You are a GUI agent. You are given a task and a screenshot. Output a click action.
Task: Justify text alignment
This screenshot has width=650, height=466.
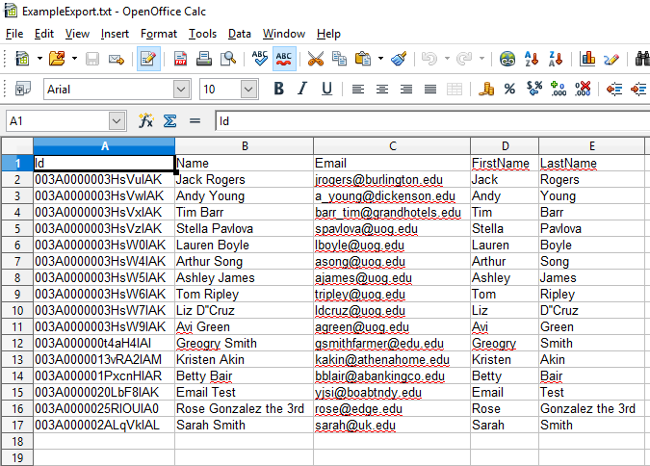430,90
